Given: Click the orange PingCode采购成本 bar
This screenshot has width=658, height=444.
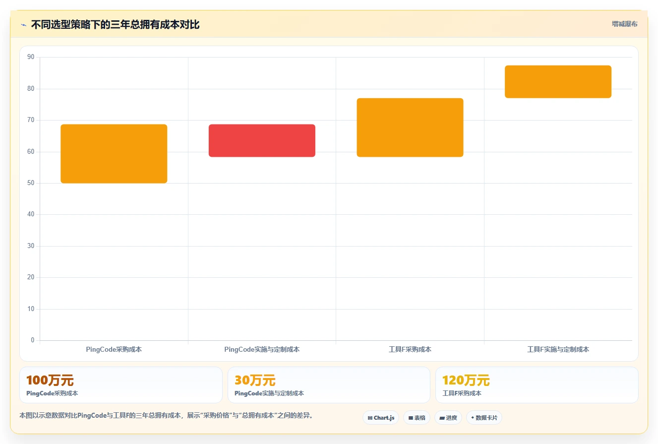Looking at the screenshot, I should (x=114, y=154).
